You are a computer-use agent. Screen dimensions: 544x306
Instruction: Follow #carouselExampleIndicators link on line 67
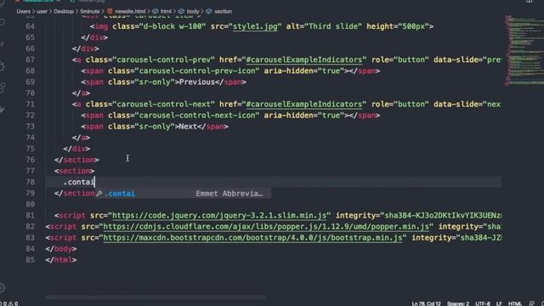304,59
